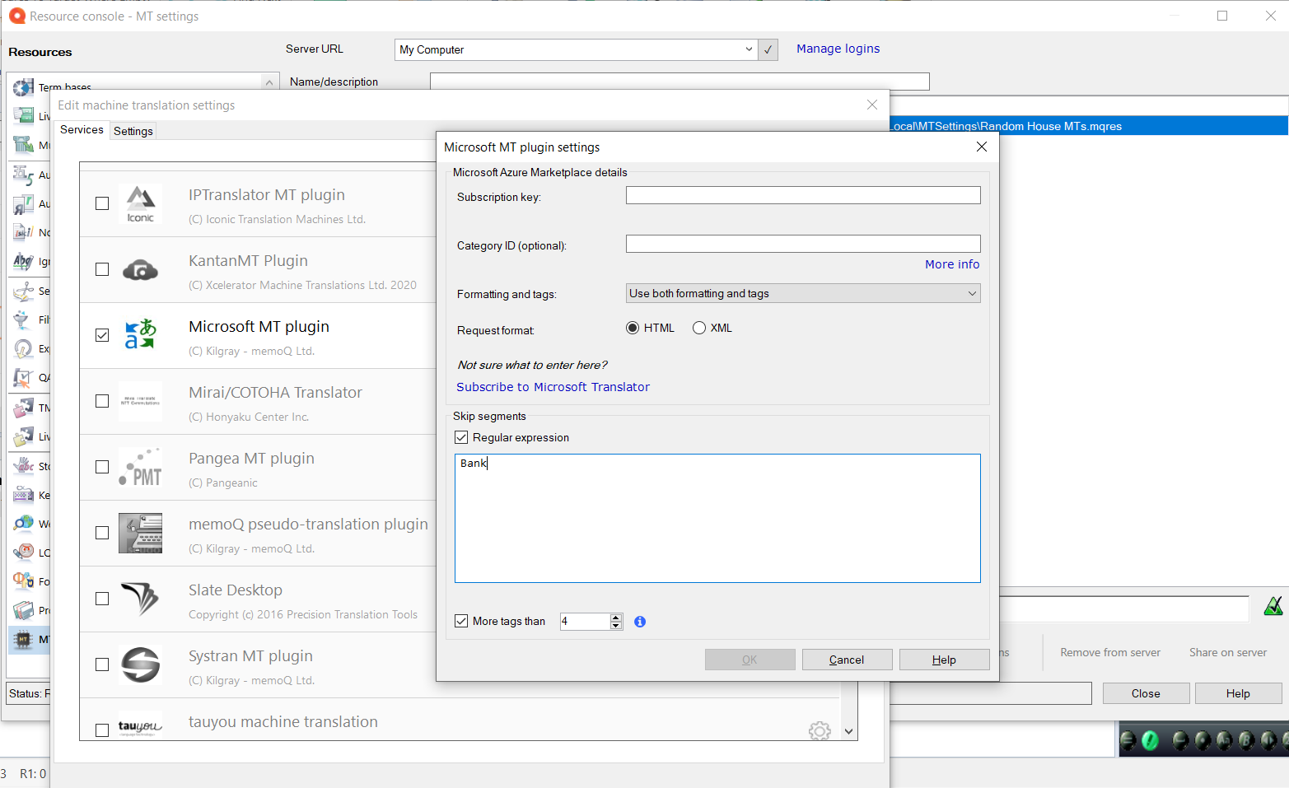Select Export path rules icon

coord(23,348)
